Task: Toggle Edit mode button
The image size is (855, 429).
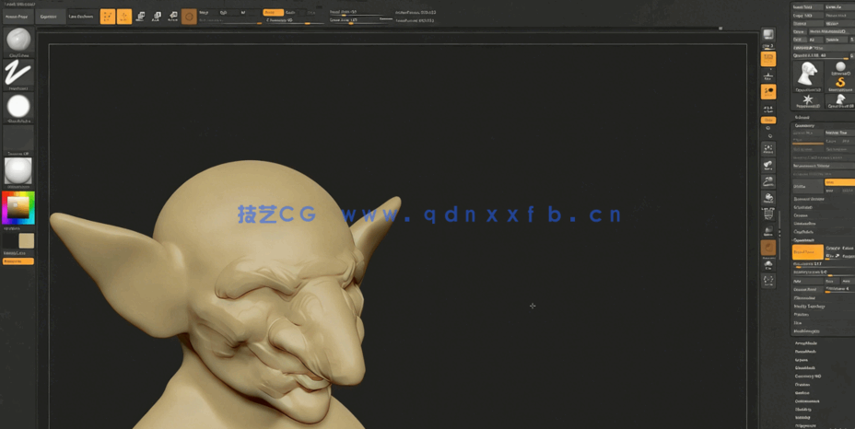Action: [x=108, y=17]
